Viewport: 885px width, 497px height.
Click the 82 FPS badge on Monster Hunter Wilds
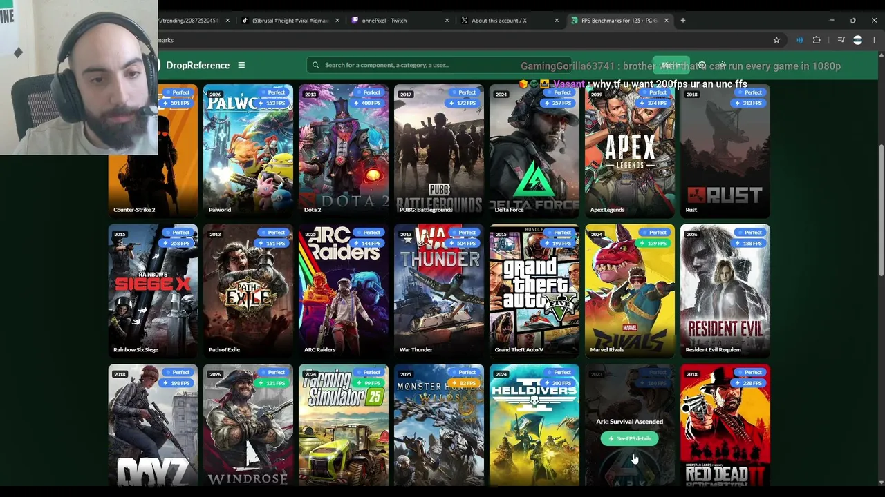click(x=464, y=383)
